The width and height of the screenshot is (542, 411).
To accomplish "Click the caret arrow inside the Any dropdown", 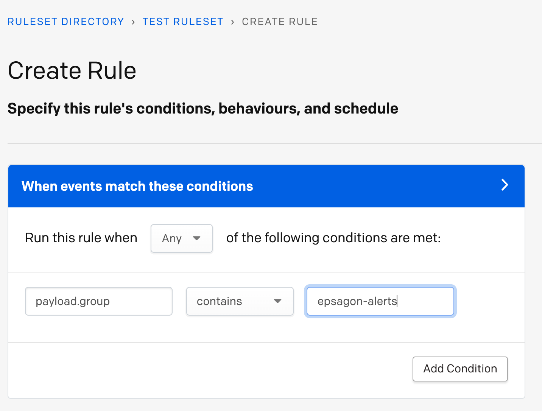I will click(196, 238).
